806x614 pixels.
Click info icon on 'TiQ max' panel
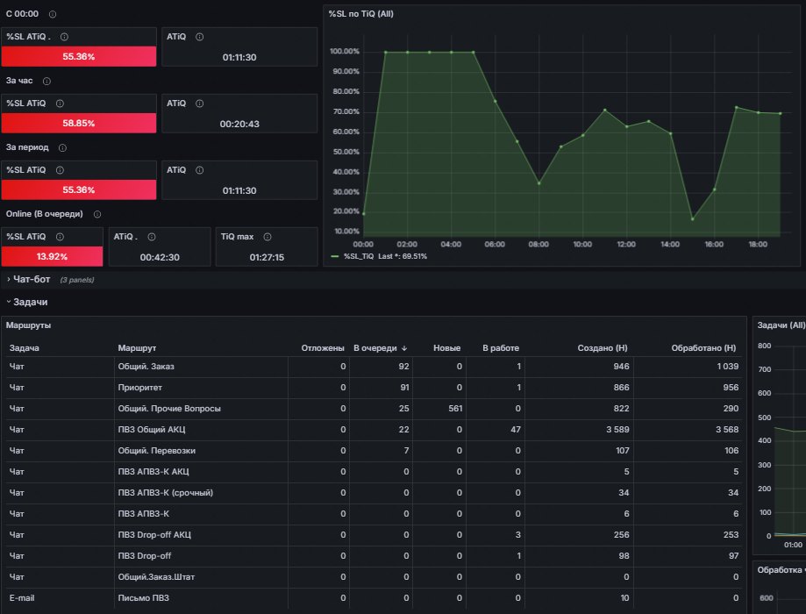[x=267, y=237]
